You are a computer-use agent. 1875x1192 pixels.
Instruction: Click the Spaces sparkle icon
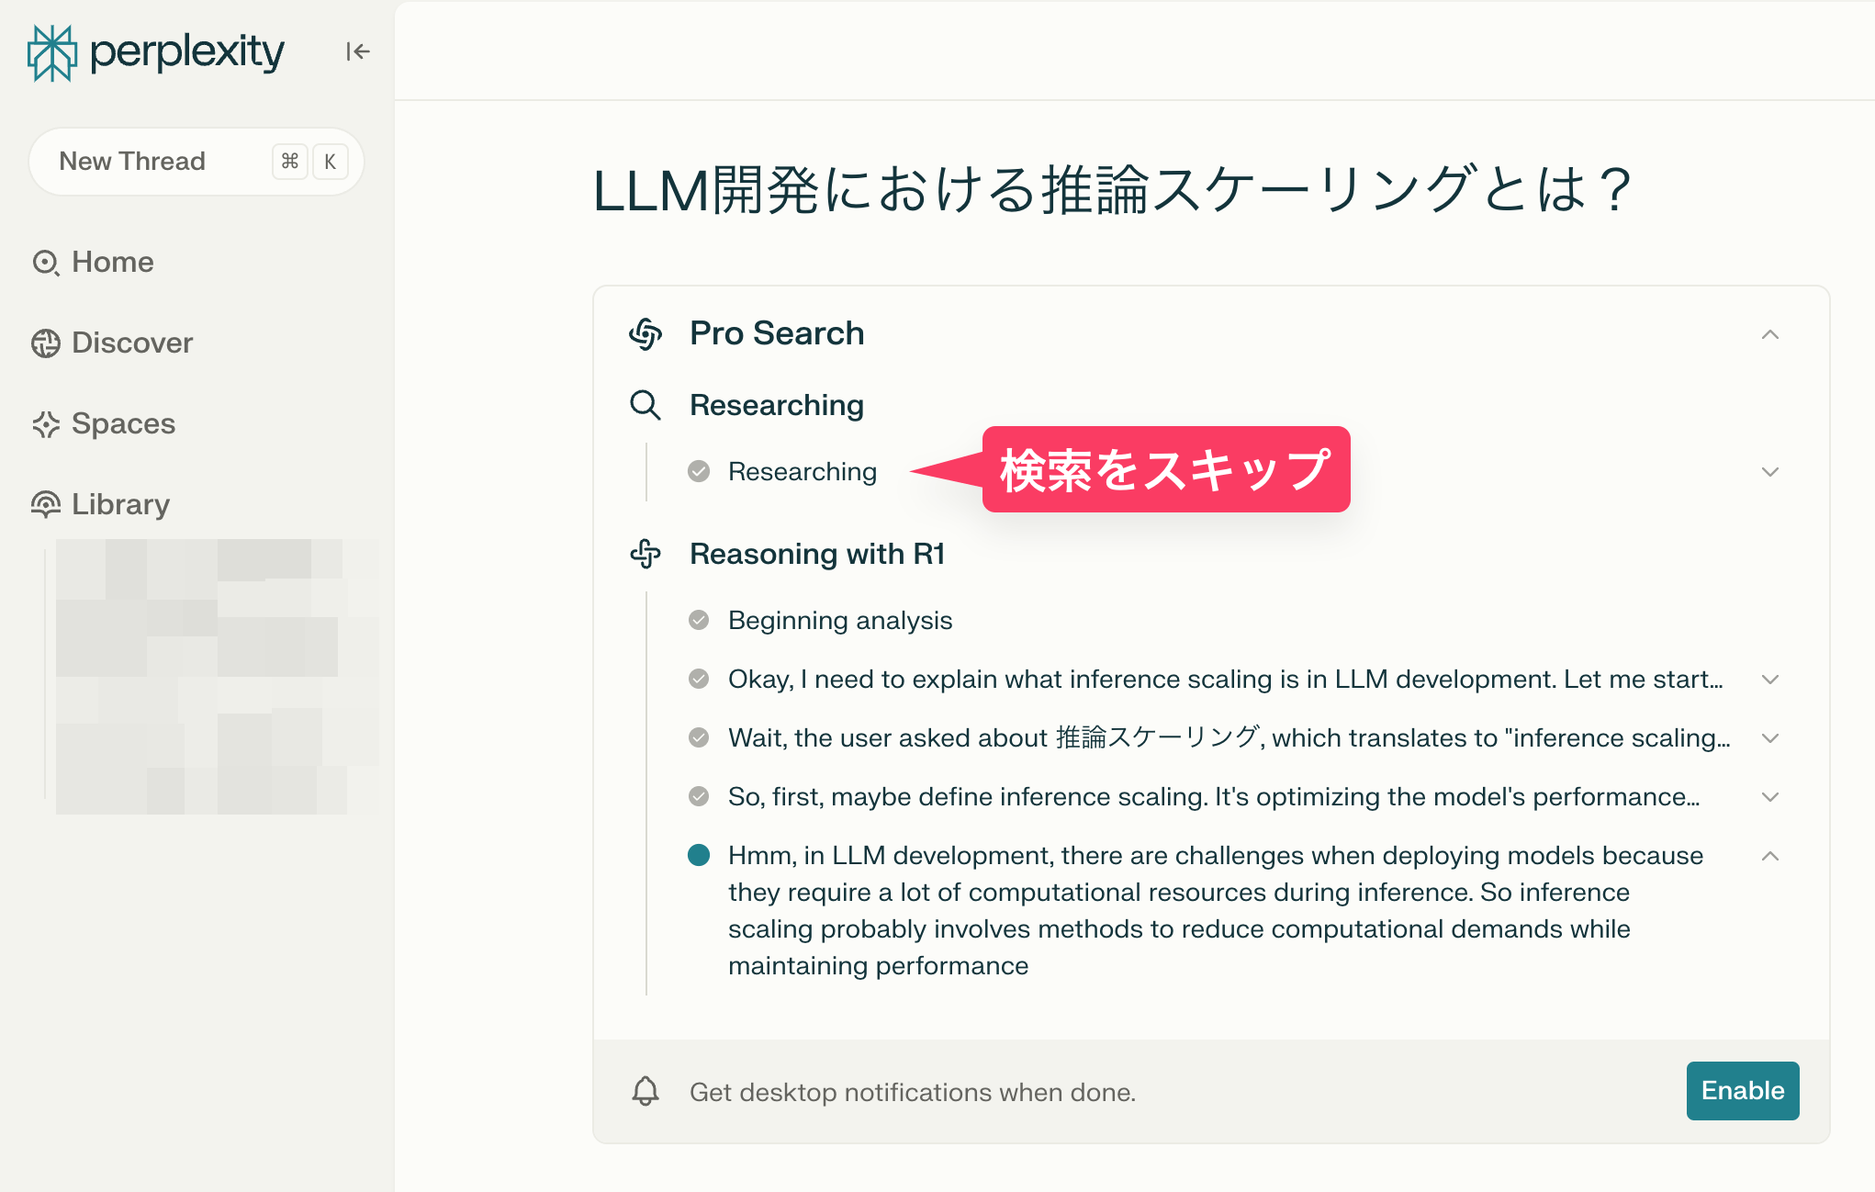(46, 423)
